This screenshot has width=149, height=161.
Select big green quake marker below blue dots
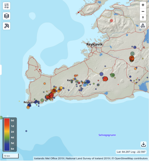[132, 54]
